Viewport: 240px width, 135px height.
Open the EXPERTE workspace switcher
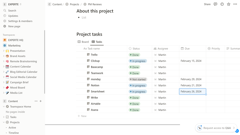click(x=12, y=4)
